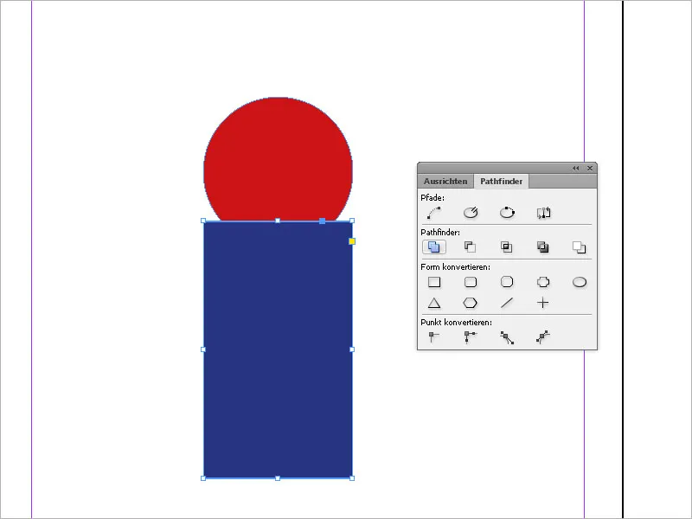Click the Close Path icon under Pfade
Viewport: 692px width, 519px height.
[x=507, y=213]
